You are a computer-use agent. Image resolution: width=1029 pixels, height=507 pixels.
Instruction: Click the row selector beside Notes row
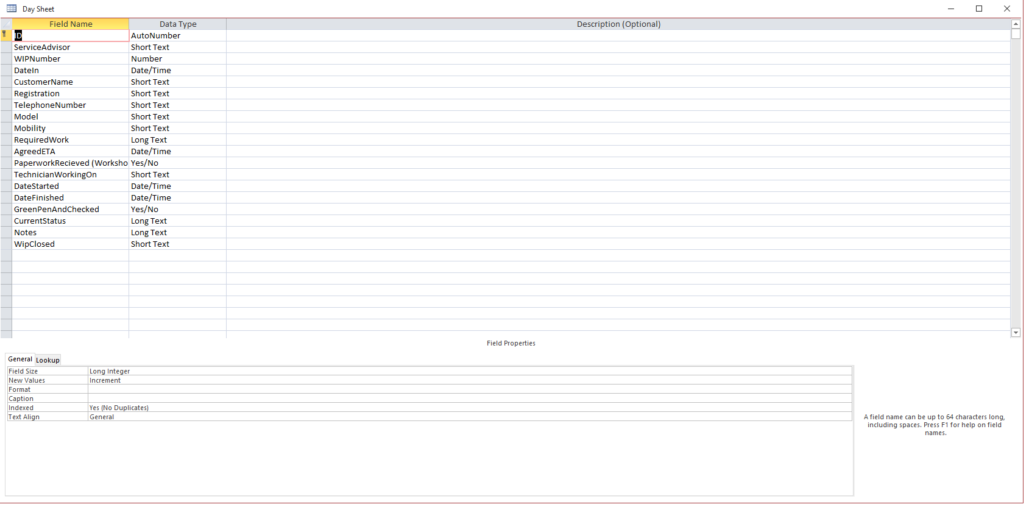(6, 232)
